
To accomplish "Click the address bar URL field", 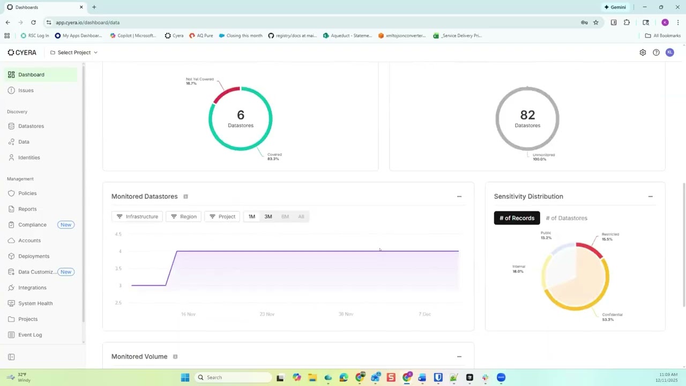I will point(311,23).
